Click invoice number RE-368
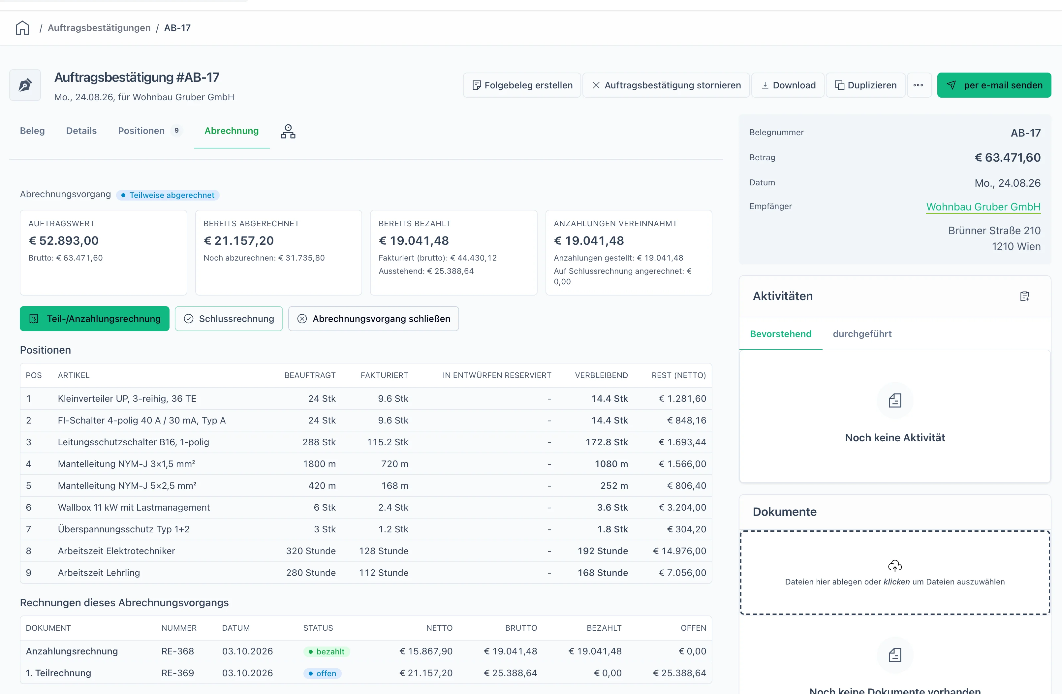This screenshot has width=1062, height=694. point(177,651)
